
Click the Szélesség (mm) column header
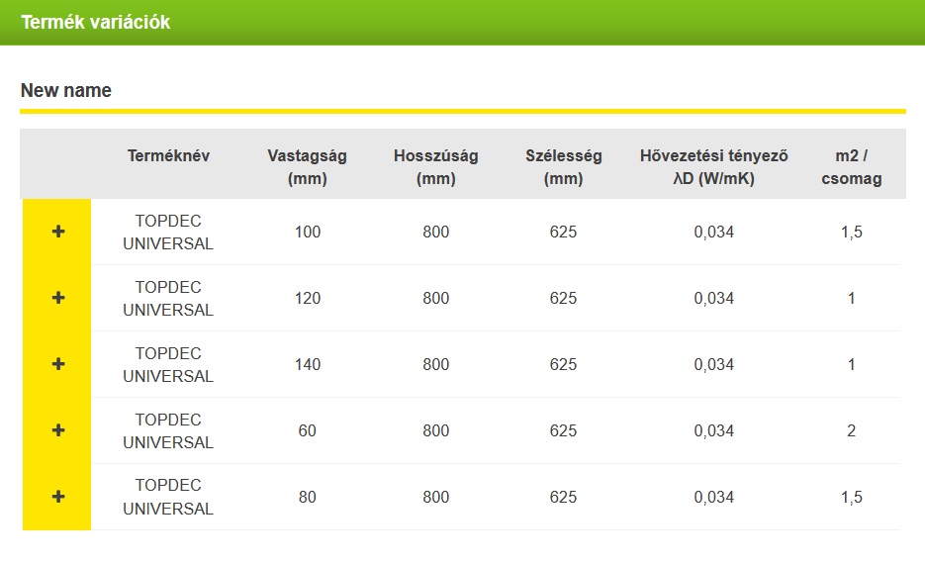coord(563,167)
